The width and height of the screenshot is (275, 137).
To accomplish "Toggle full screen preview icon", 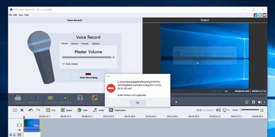I will point(247,102).
